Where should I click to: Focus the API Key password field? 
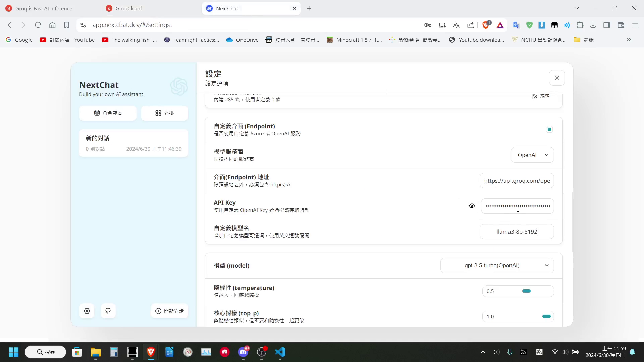[x=518, y=206]
